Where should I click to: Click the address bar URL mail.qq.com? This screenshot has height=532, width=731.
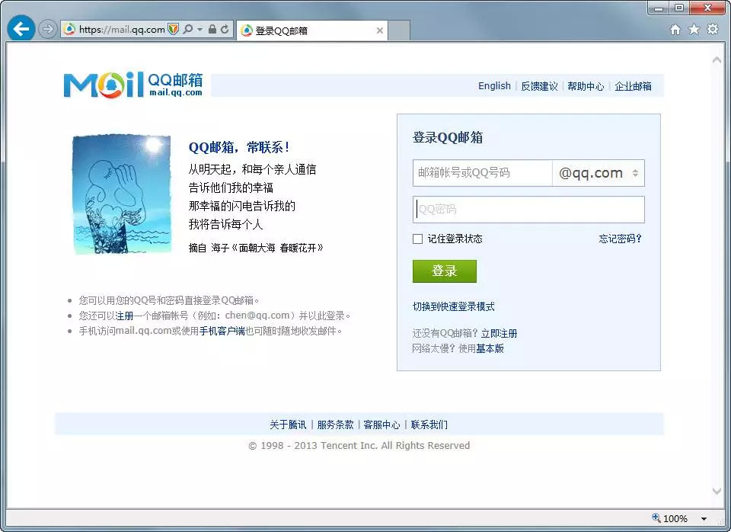tap(122, 30)
